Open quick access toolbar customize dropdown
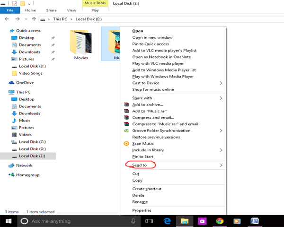284x227 pixels. [29, 3]
